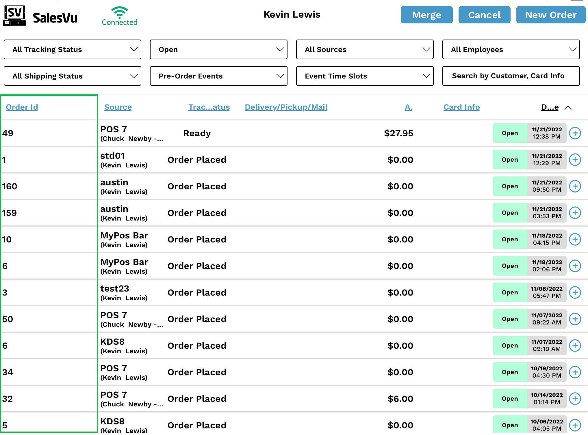Click Open status badge on order 1
588x435 pixels.
[x=510, y=160]
